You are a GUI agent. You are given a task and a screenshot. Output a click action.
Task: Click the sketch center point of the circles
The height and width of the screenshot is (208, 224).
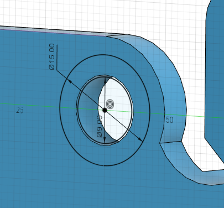click(x=105, y=110)
